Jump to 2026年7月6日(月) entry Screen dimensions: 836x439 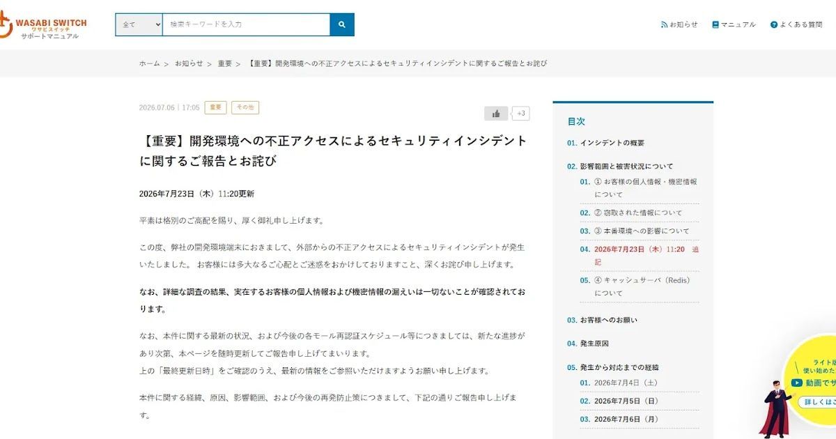coord(619,419)
